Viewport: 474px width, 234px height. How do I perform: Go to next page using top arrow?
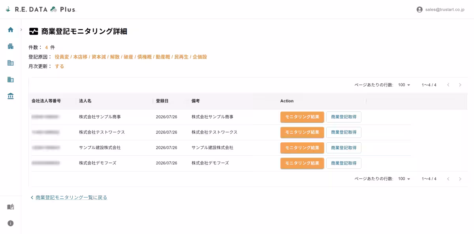tap(460, 85)
